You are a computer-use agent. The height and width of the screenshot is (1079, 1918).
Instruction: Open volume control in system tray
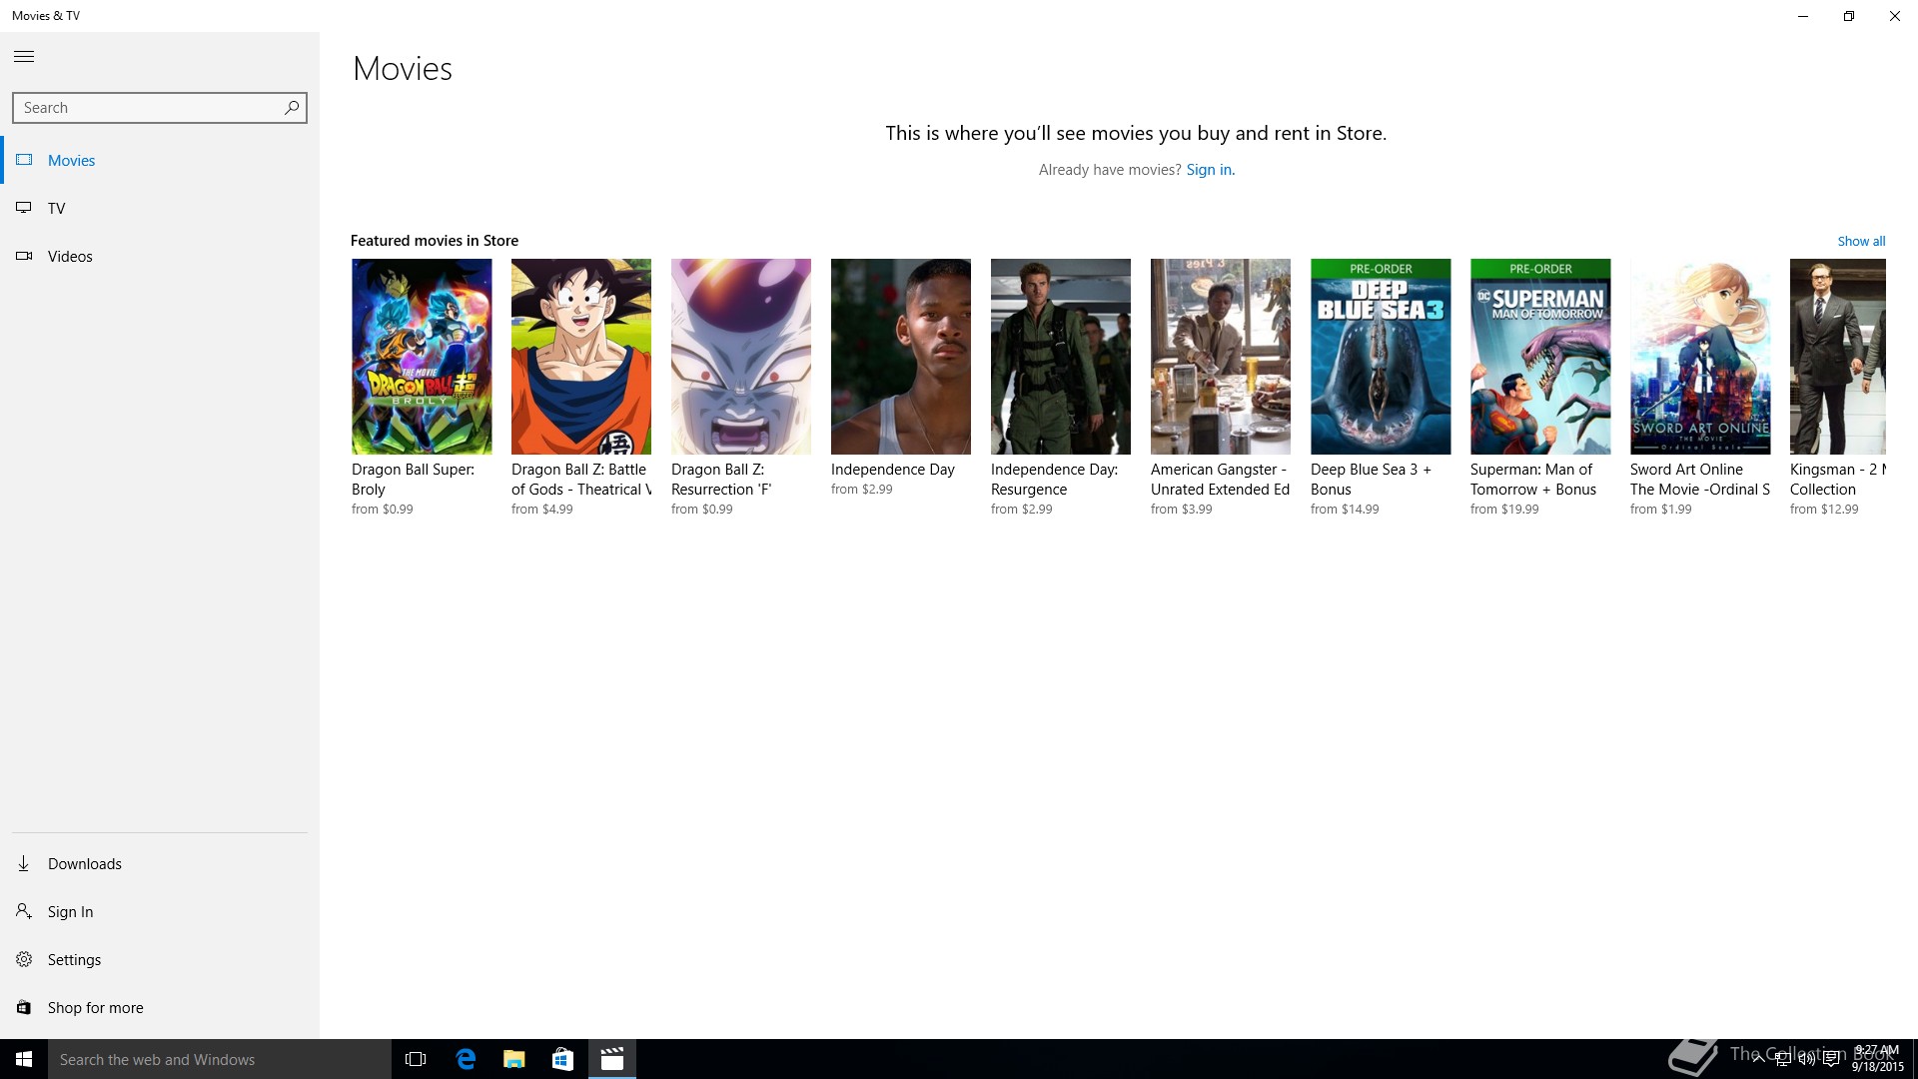(1806, 1060)
